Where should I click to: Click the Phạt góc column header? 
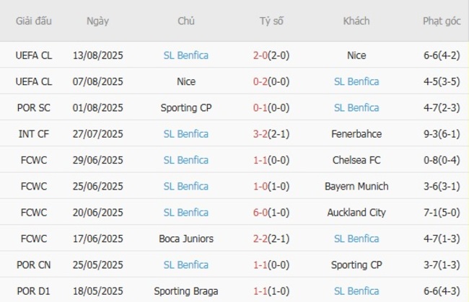442,21
